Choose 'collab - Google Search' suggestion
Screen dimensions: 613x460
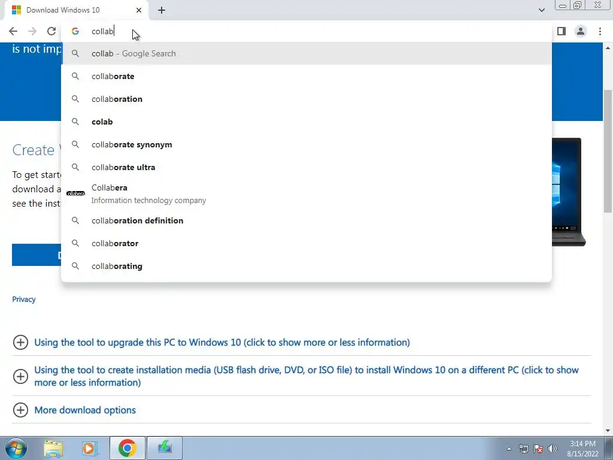click(306, 53)
